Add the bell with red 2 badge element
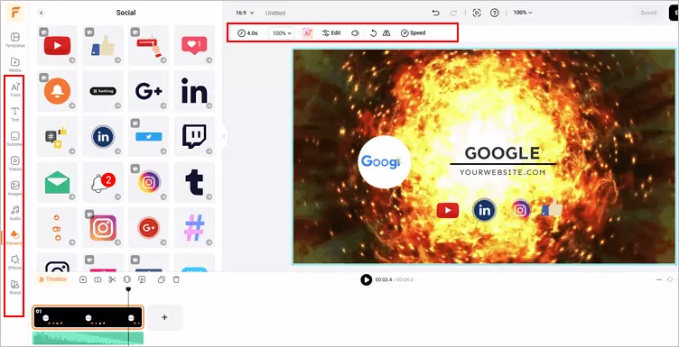Image resolution: width=679 pixels, height=347 pixels. (103, 182)
